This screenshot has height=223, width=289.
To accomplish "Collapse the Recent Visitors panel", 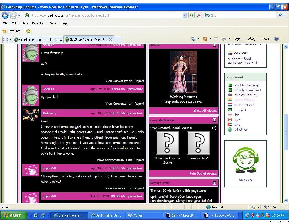I will tap(214, 183).
